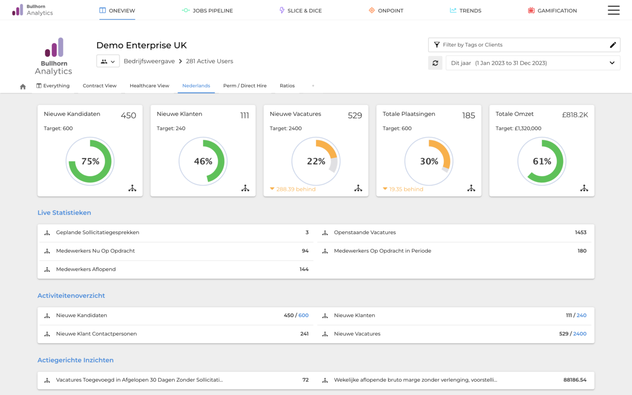
Task: Click the drill-down icon on Nieuwe Kandidaten card
Action: [133, 188]
